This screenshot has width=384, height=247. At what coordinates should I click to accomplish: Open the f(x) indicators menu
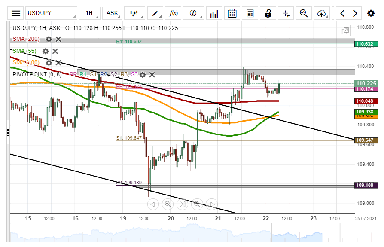174,13
